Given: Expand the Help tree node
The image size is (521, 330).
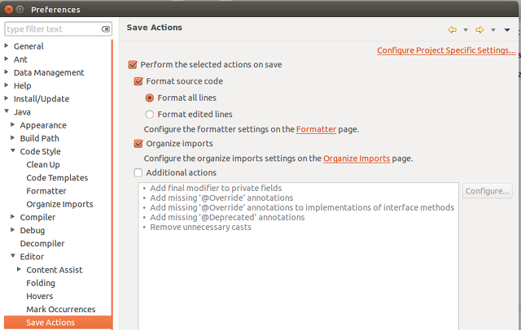Looking at the screenshot, I should [7, 85].
